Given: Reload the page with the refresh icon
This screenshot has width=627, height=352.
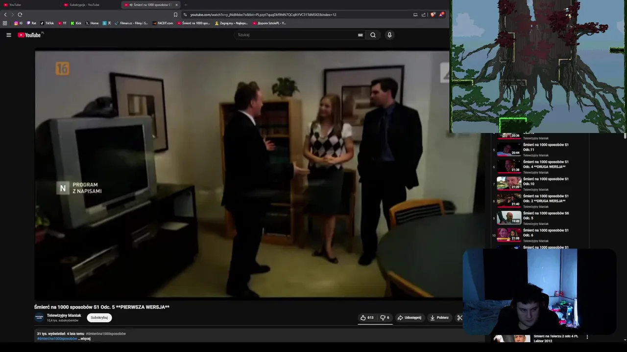Looking at the screenshot, I should [20, 15].
